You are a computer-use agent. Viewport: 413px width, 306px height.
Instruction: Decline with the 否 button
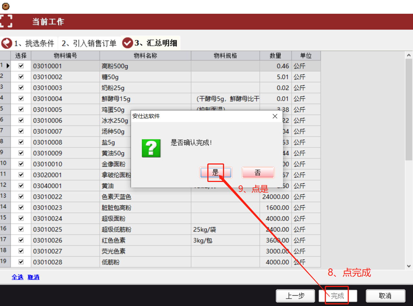258,173
